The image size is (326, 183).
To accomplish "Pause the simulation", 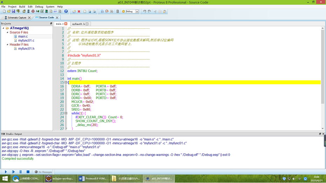I will pos(21,172).
